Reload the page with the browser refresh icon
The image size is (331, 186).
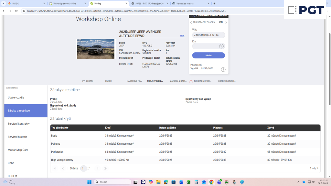(16, 11)
